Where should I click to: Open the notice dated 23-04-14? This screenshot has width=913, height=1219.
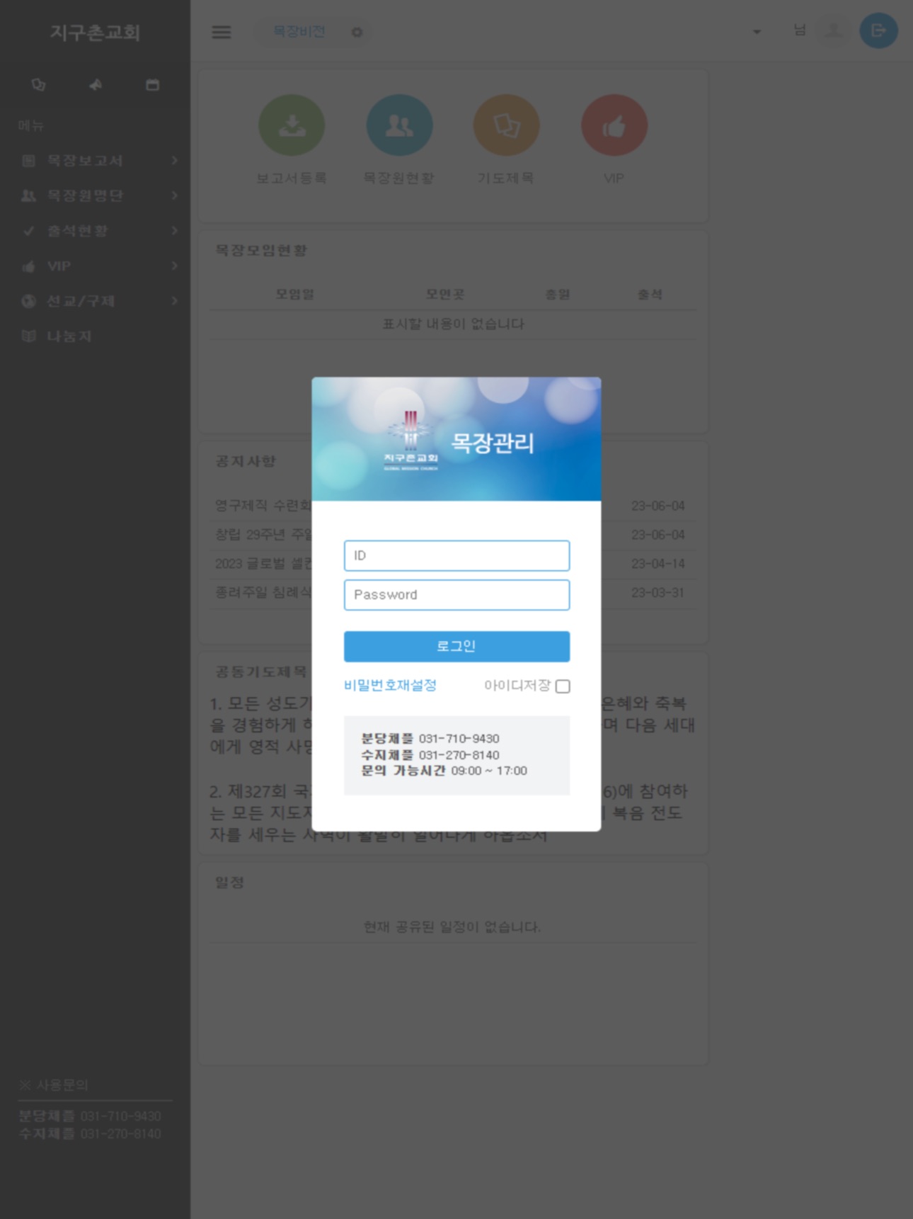pyautogui.click(x=453, y=564)
